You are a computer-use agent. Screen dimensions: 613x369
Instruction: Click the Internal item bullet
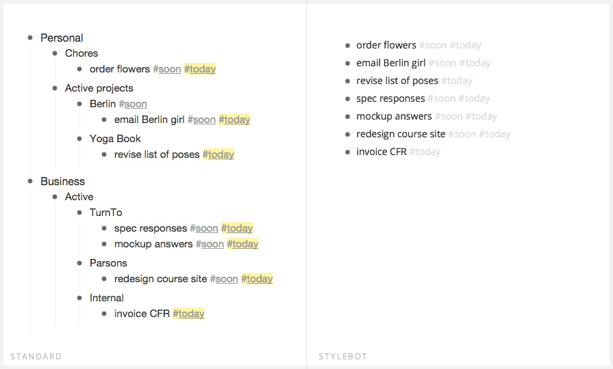click(79, 298)
